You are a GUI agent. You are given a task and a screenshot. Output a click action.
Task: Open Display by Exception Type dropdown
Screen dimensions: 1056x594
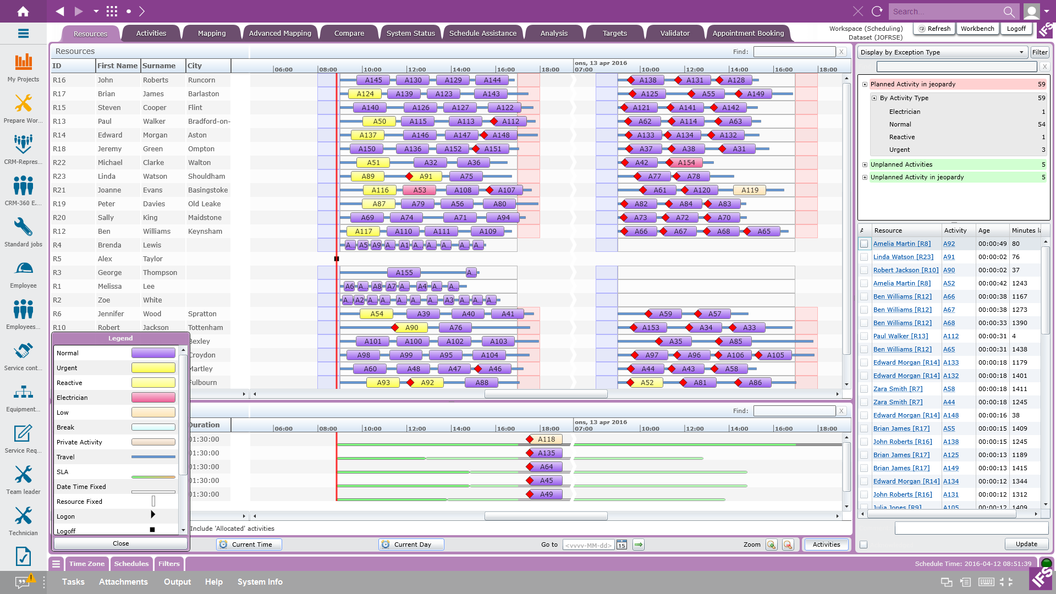click(x=943, y=52)
